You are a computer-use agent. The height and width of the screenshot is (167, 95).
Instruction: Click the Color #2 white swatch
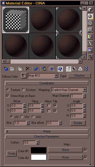39,157
